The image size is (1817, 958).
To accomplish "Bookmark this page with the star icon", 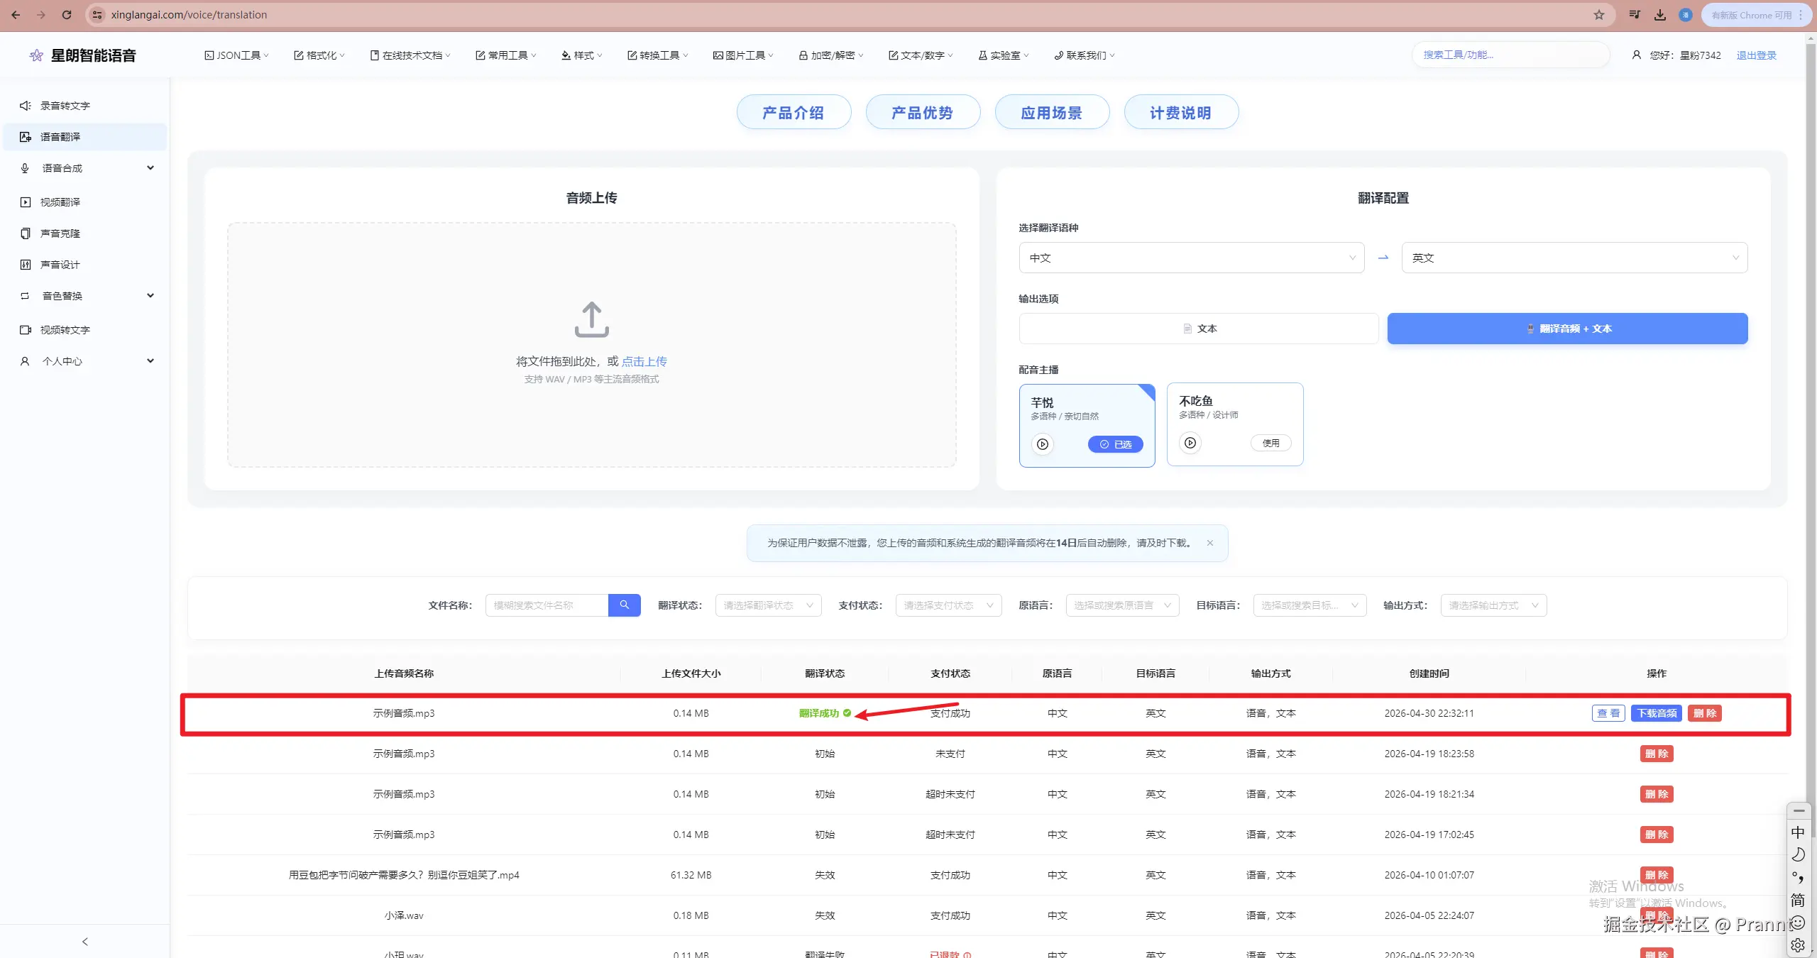I will [1598, 14].
